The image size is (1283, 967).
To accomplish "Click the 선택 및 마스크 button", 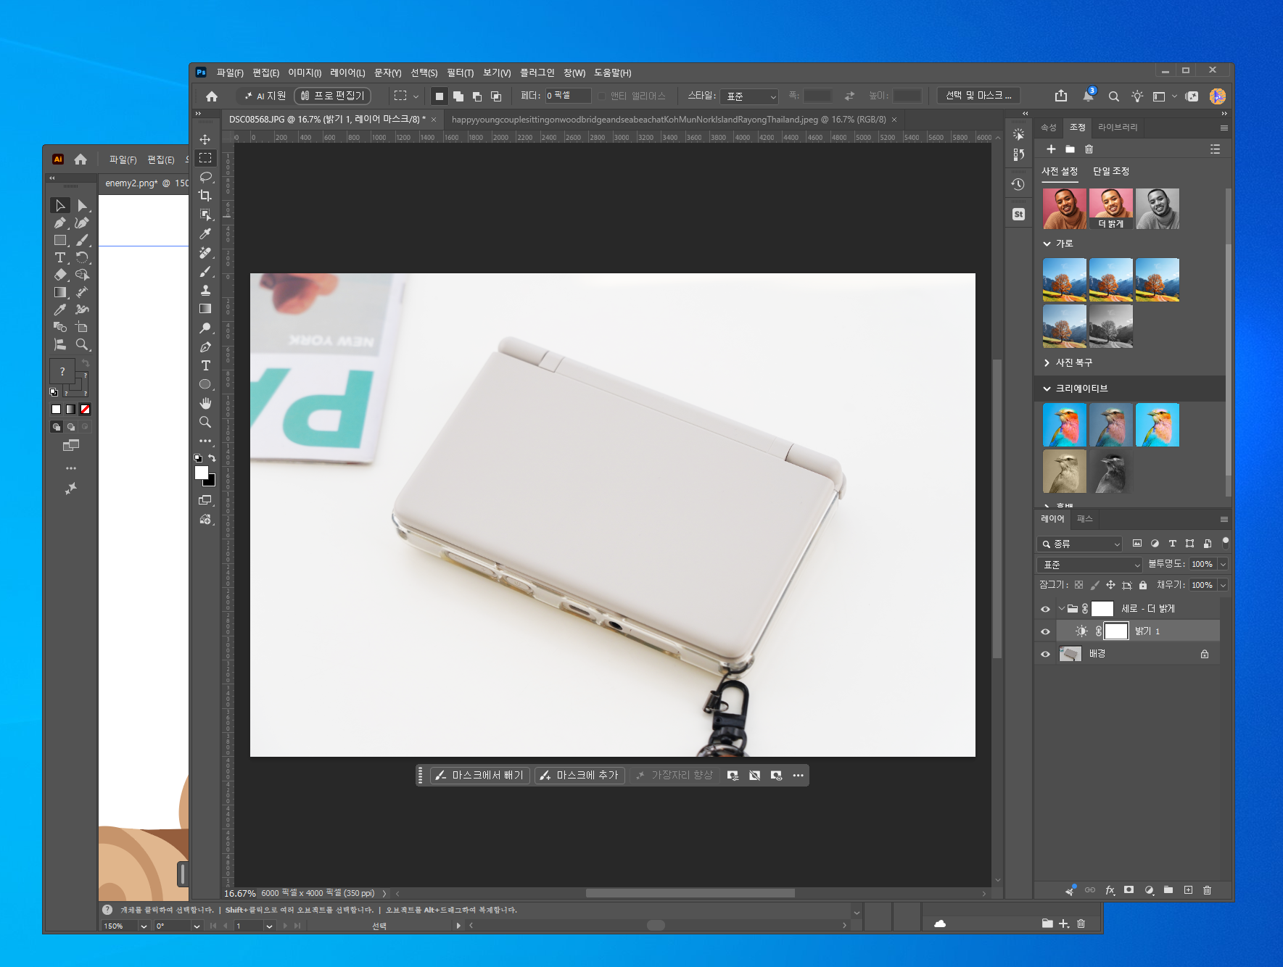I will click(978, 96).
